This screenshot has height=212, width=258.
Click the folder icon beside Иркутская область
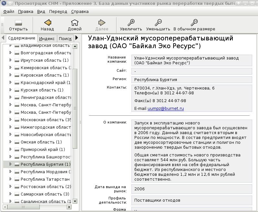[17, 60]
